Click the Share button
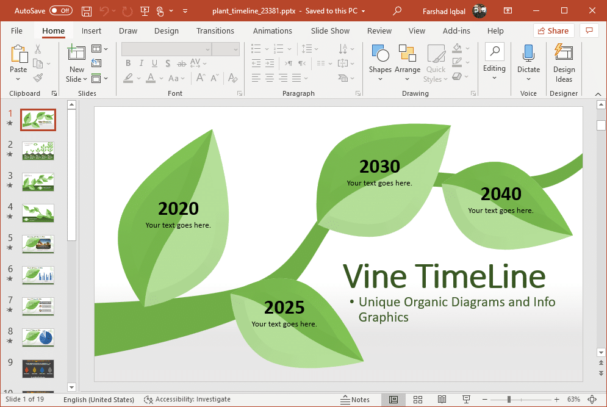Image resolution: width=607 pixels, height=407 pixels. click(553, 31)
